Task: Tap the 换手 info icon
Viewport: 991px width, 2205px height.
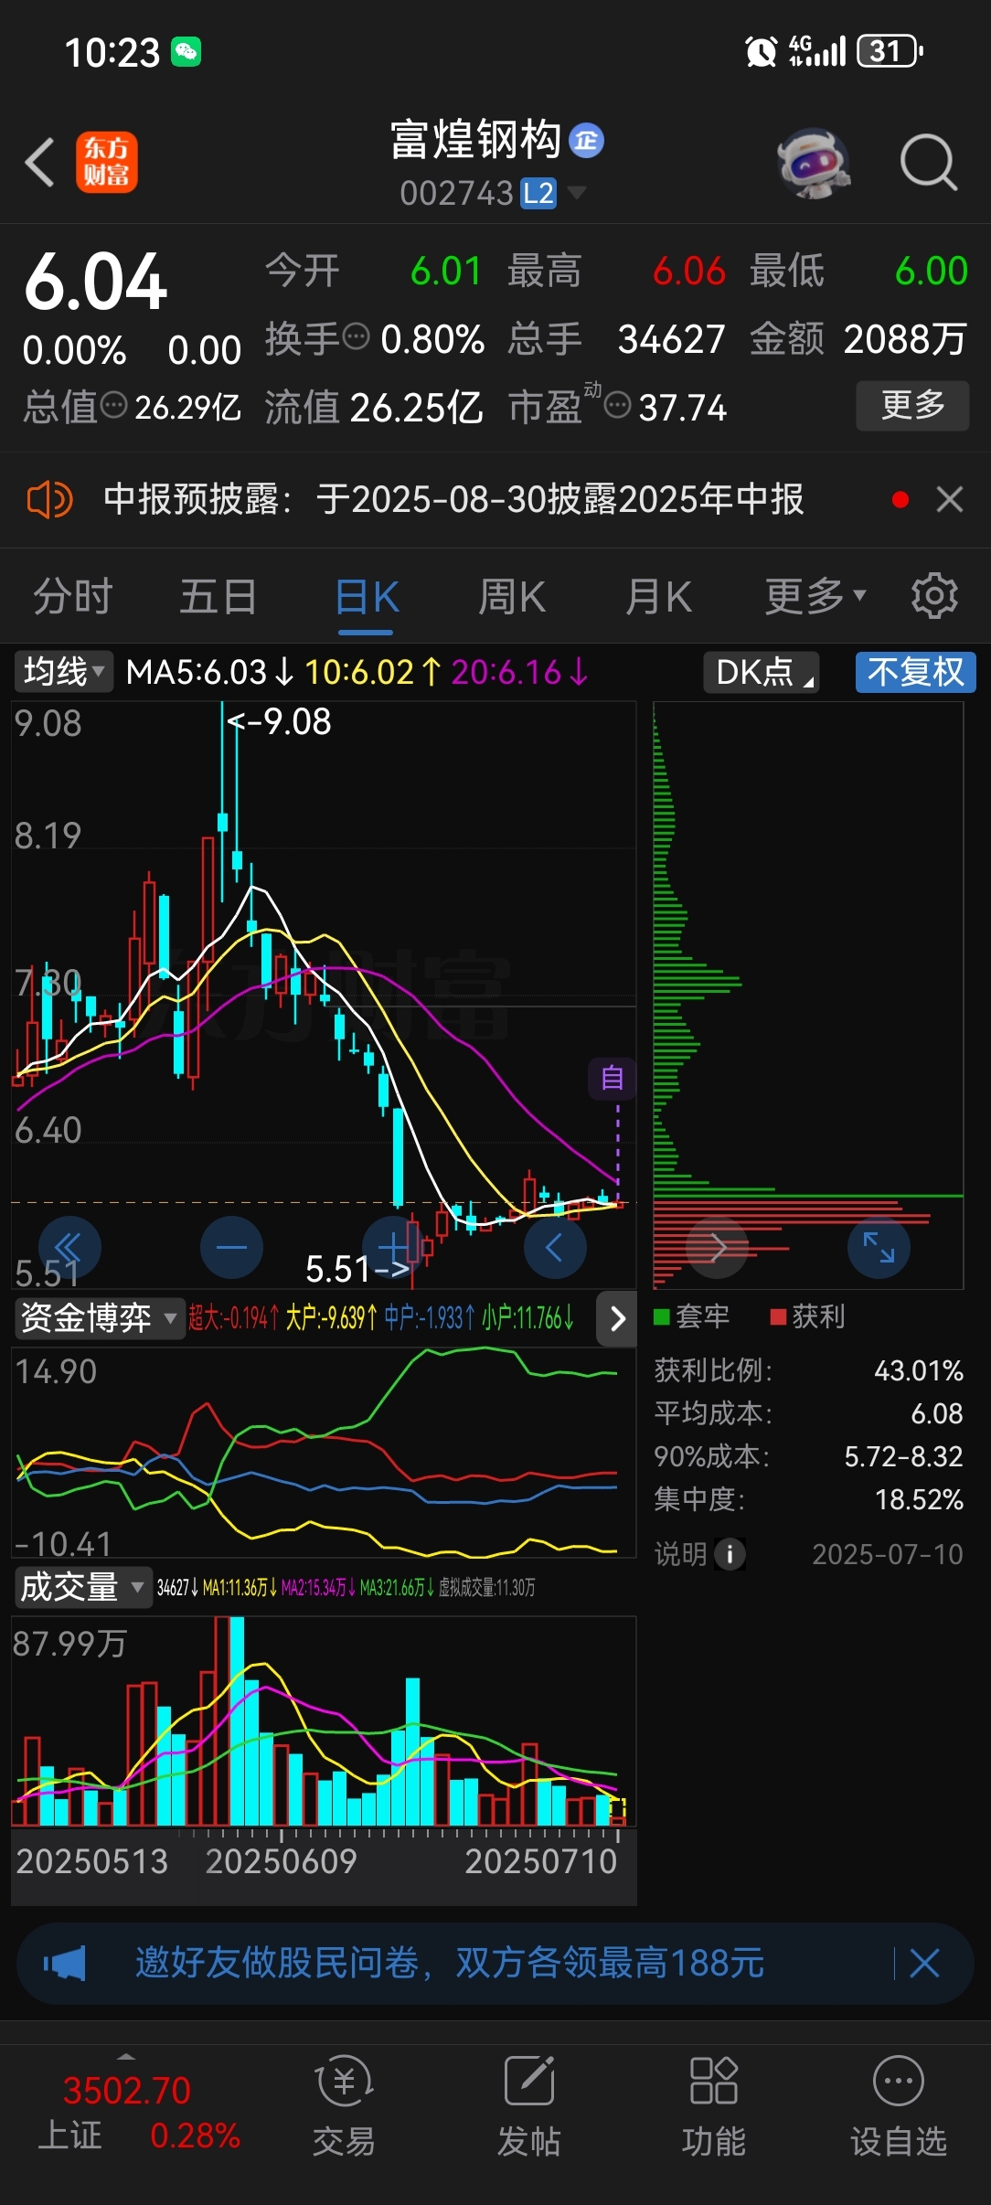Action: 356,336
